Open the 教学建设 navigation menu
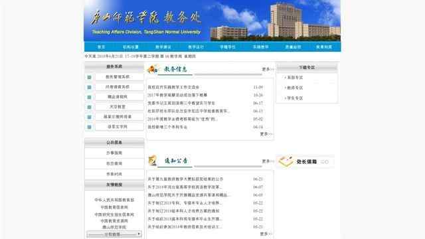425x239 pixels. coord(163,47)
